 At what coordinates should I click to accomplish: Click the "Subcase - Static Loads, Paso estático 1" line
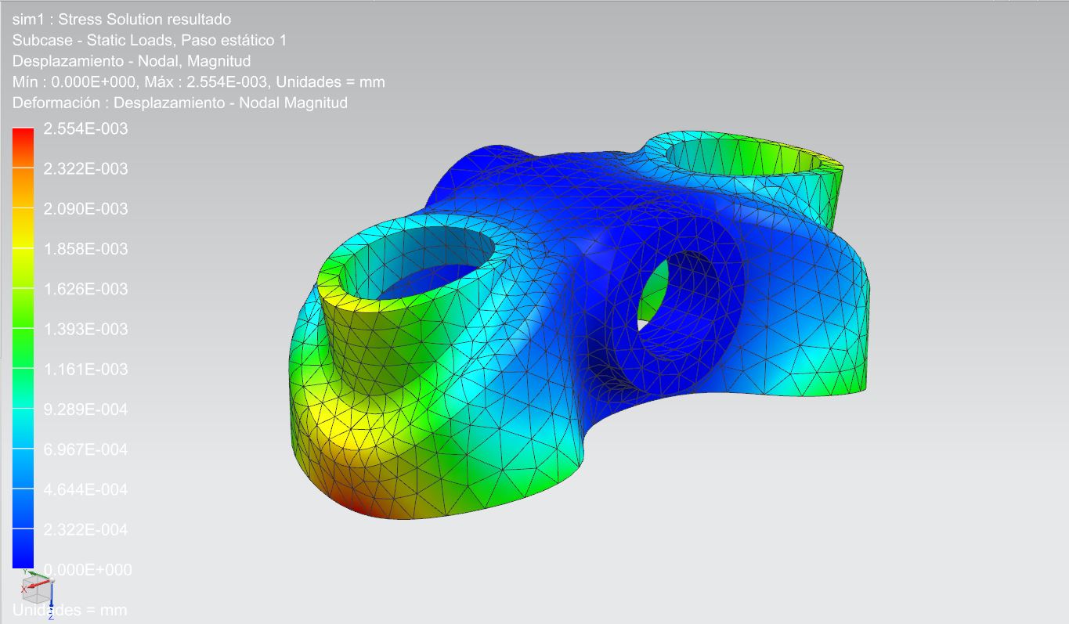point(150,40)
